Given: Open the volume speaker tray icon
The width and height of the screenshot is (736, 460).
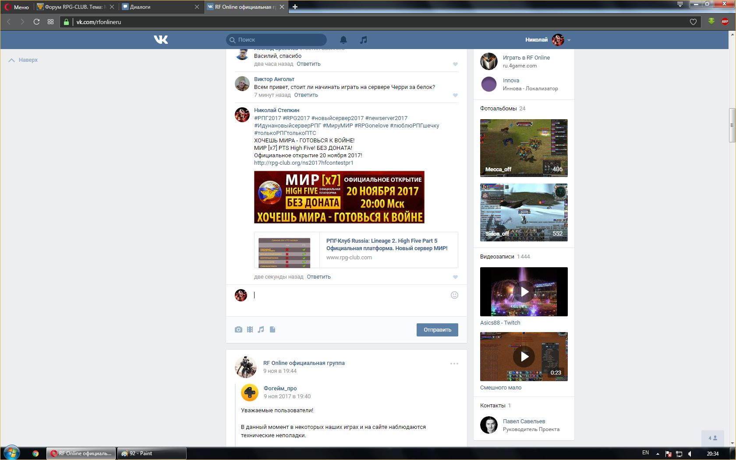Looking at the screenshot, I should click(690, 453).
